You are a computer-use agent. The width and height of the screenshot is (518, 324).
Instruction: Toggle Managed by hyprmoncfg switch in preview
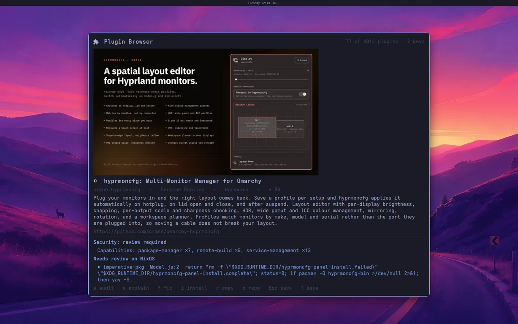302,94
